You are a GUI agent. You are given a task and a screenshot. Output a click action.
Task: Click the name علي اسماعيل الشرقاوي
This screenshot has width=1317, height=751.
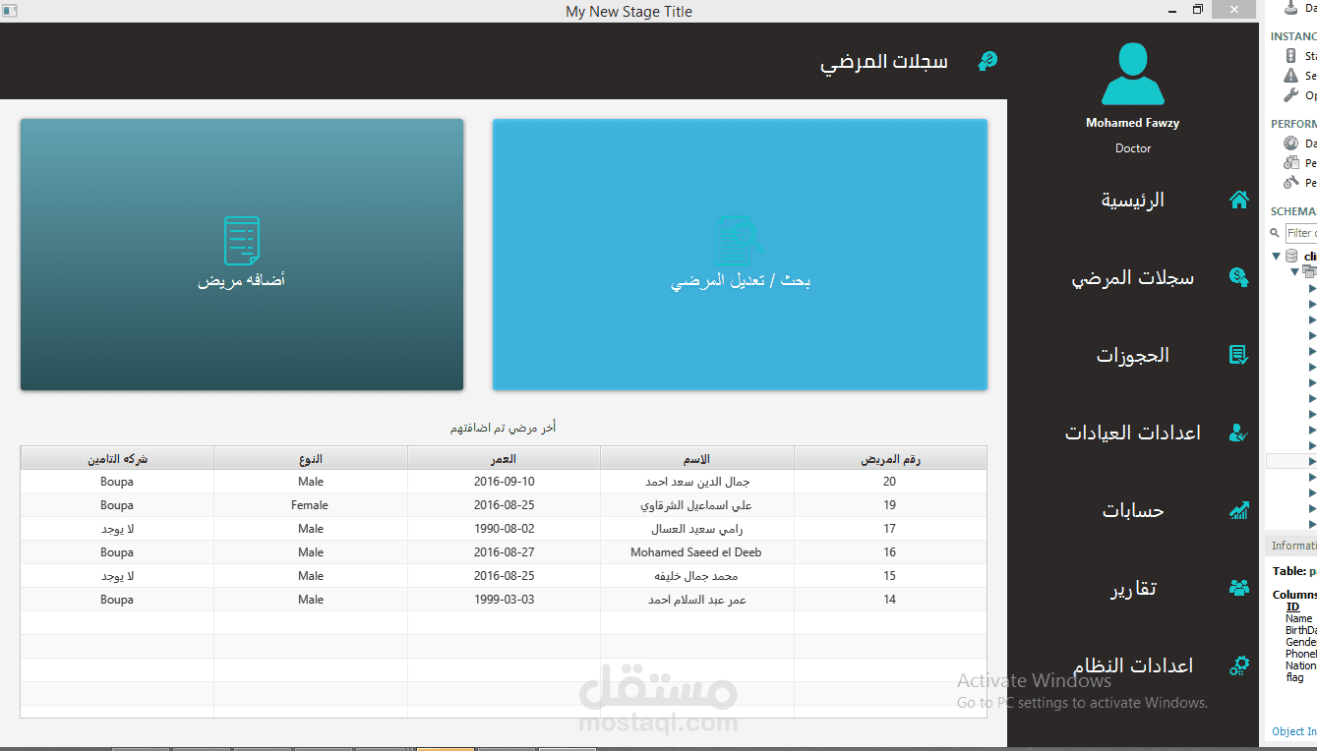[697, 505]
